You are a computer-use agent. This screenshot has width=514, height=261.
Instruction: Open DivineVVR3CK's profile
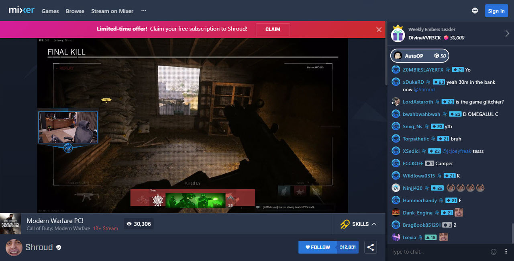point(424,38)
